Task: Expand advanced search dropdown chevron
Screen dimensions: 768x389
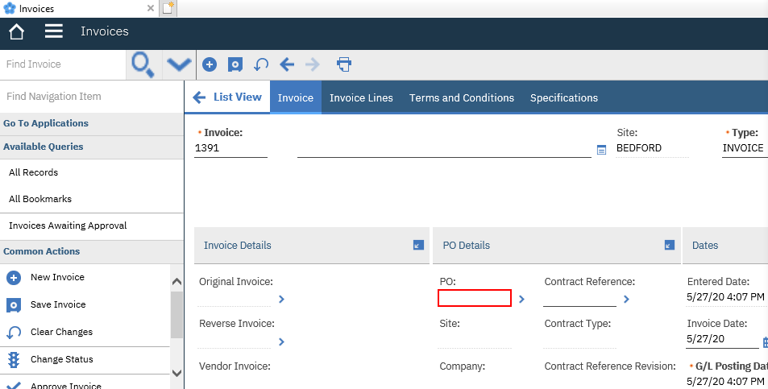Action: click(x=178, y=64)
